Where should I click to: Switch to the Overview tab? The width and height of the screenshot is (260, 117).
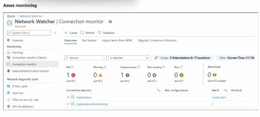click(x=70, y=40)
